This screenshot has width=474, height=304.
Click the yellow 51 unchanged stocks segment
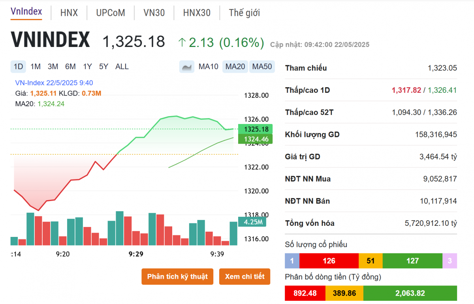371,261
